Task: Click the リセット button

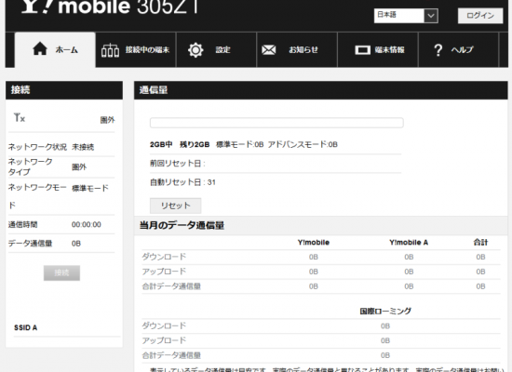Action: [175, 206]
